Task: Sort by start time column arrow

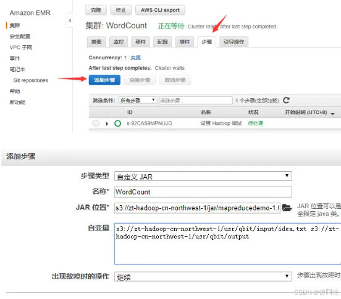Action: click(x=332, y=114)
